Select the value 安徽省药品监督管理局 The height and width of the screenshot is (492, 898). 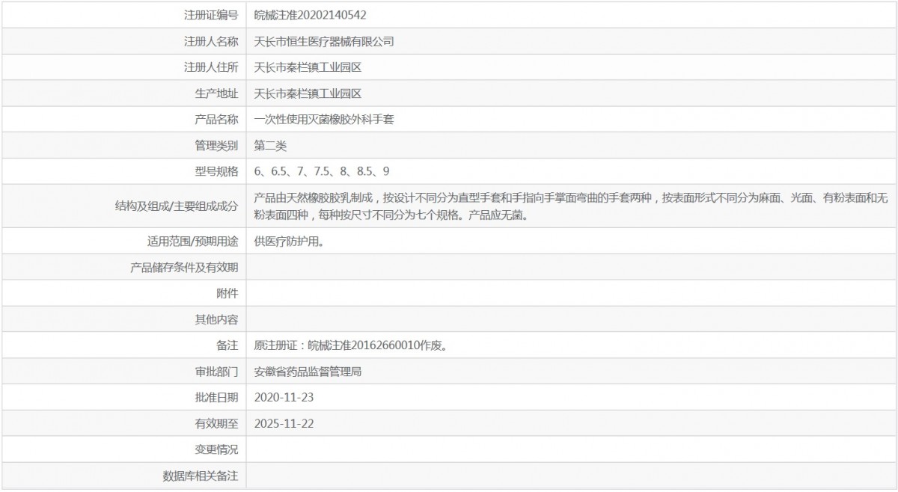308,371
